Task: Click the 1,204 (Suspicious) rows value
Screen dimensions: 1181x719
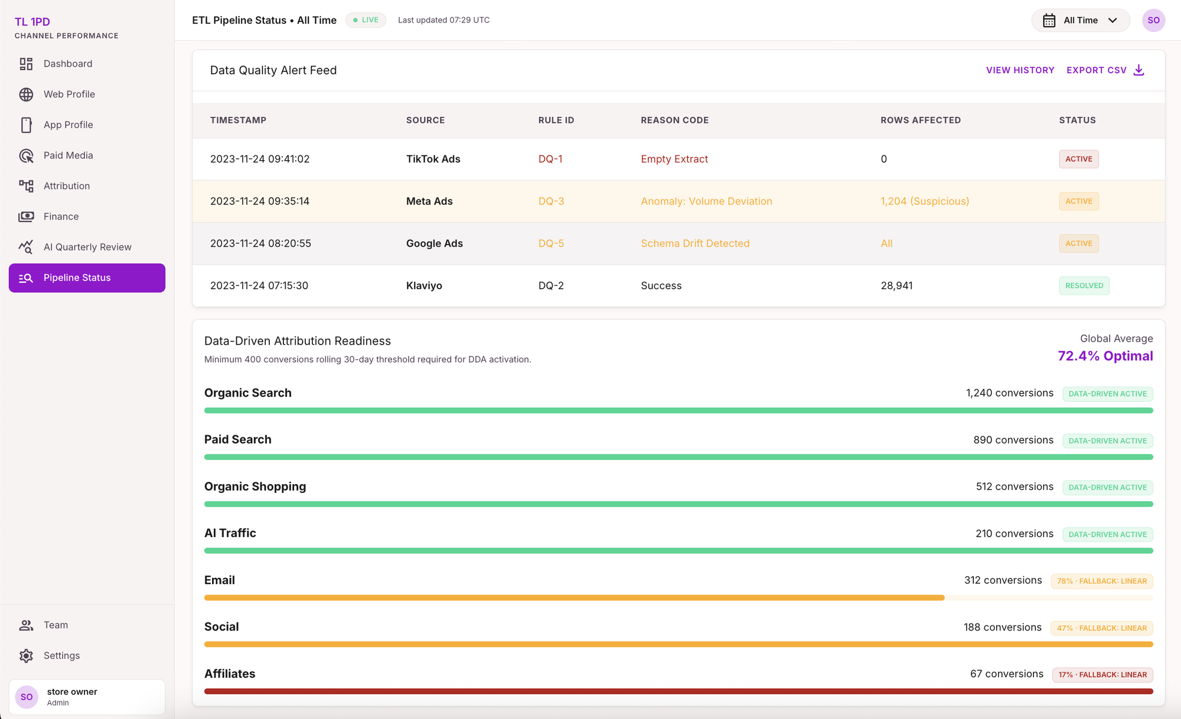Action: [925, 201]
